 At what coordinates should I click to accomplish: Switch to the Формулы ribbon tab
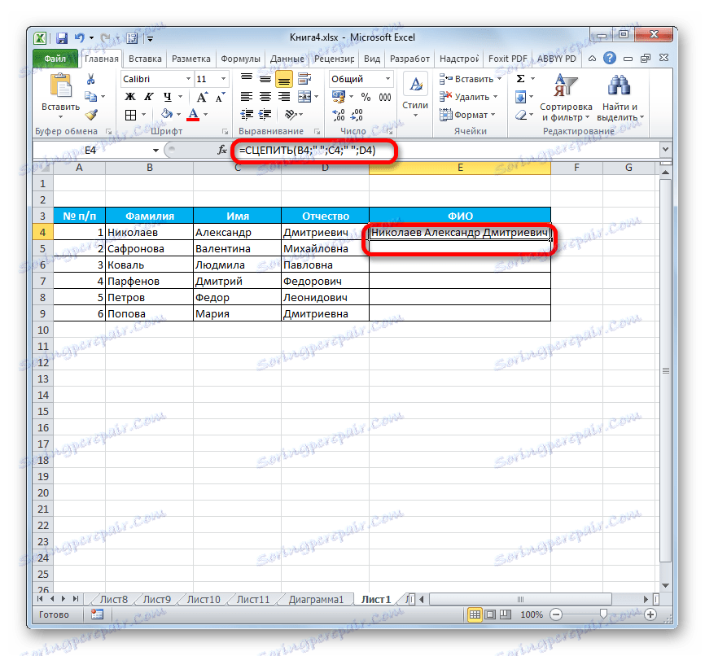point(240,59)
